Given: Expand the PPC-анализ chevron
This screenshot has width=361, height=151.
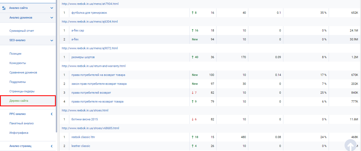Looking at the screenshot, I should 52,114.
